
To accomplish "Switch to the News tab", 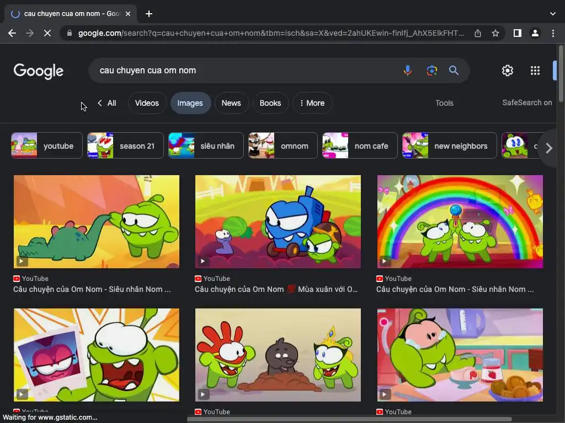I will (x=231, y=103).
